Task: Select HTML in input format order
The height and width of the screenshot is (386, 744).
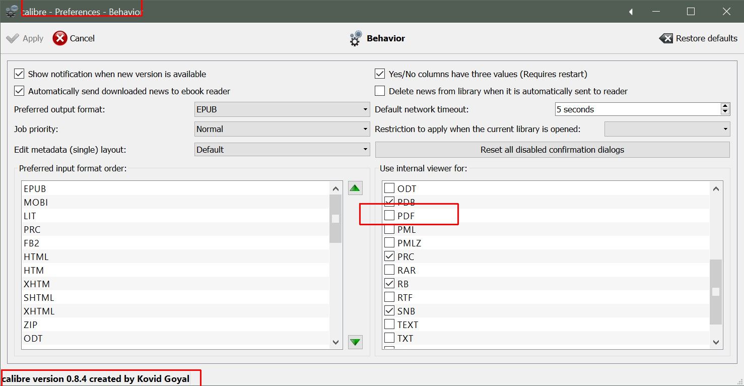Action: [x=175, y=256]
